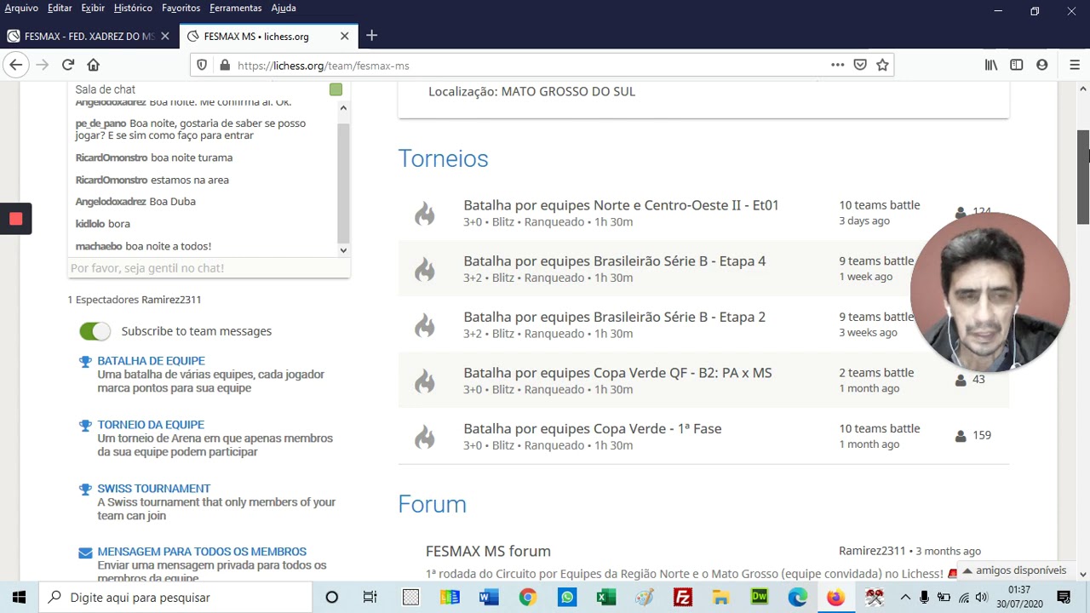Bookmark this page with the star icon
The height and width of the screenshot is (613, 1090).
click(883, 65)
